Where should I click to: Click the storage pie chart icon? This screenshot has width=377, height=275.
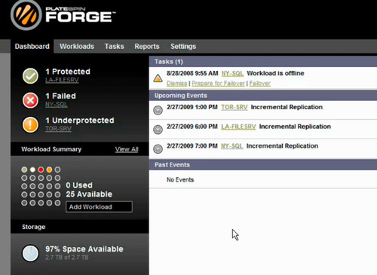click(x=30, y=253)
